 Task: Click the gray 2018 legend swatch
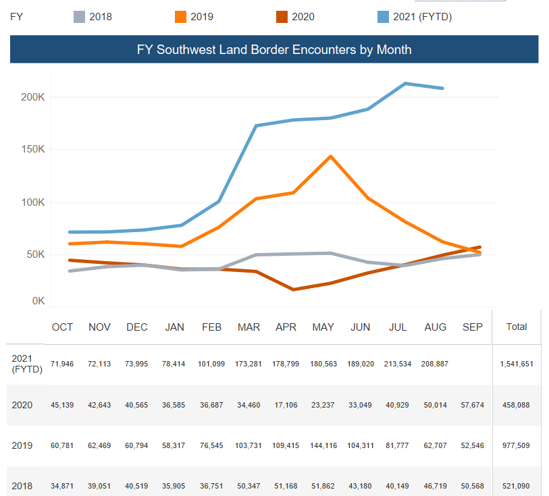(80, 17)
